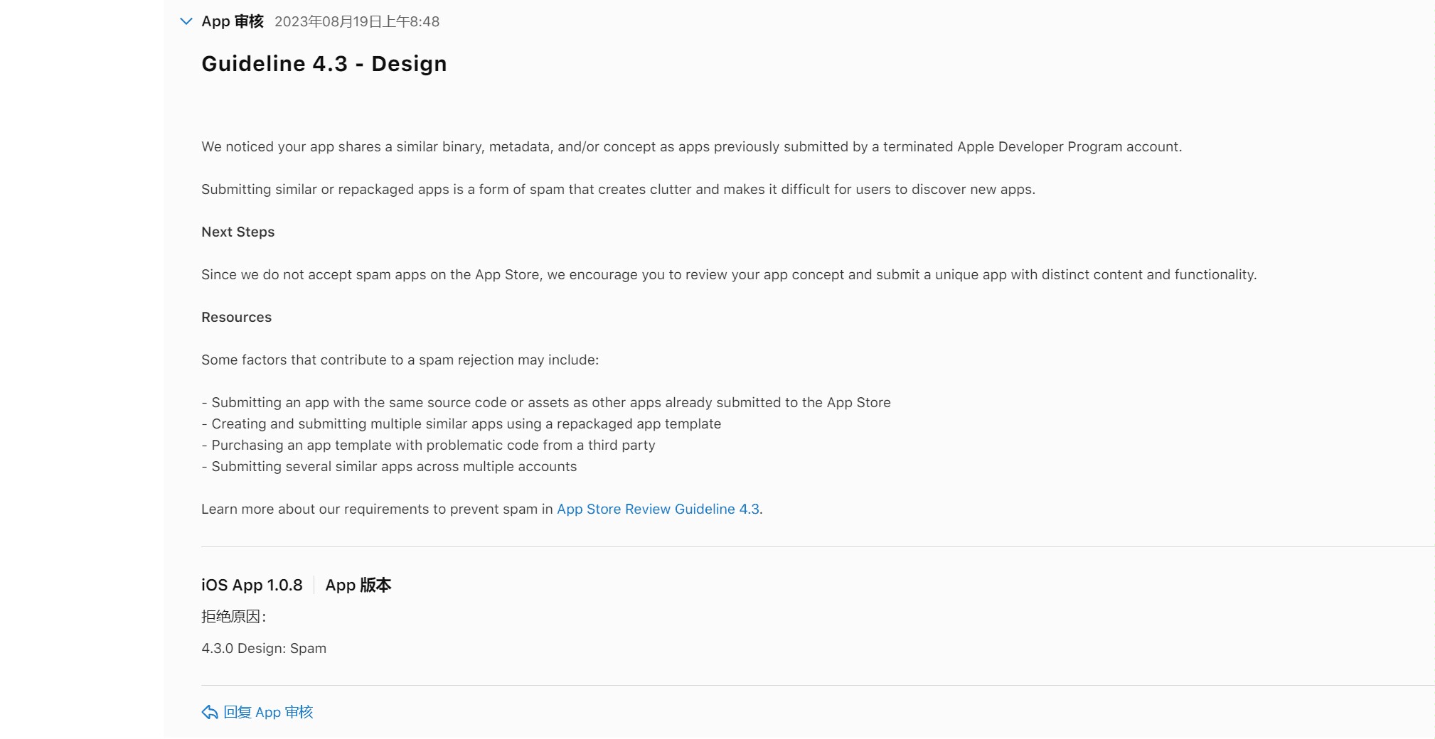Open the 回复 App 审核 reply link
Screen dimensions: 1435x739
[x=268, y=712]
